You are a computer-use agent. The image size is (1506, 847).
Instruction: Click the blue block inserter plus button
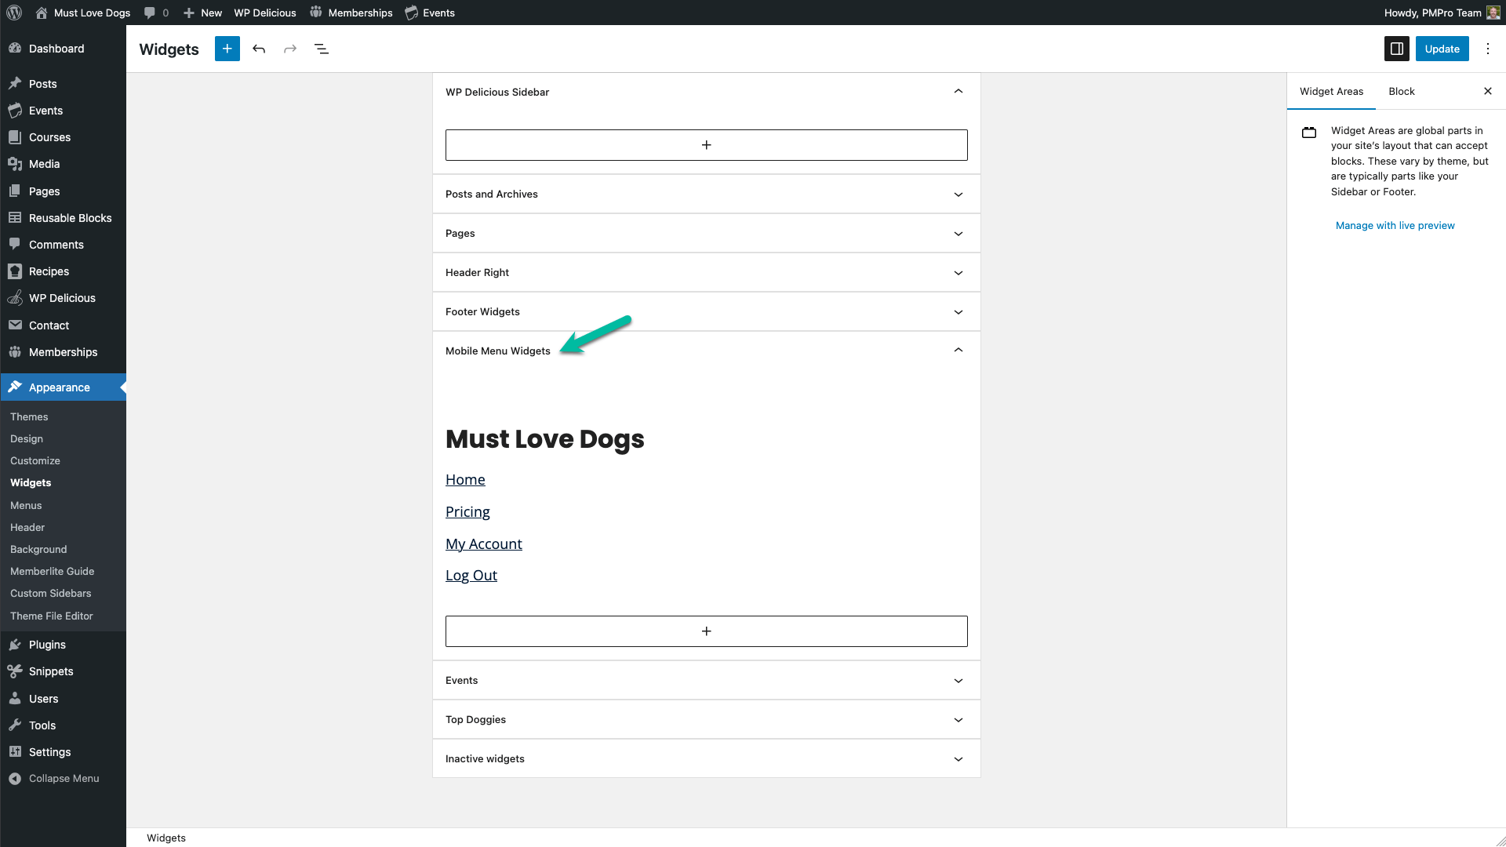pyautogui.click(x=227, y=49)
